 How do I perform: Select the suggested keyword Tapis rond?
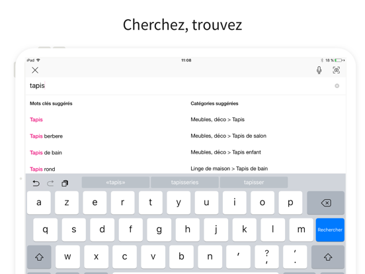(42, 169)
